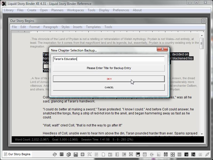Image resolution: width=213 pixels, height=160 pixels.
Task: Click the hierarchy tree icon in bottom toolbar
Action: (152, 154)
